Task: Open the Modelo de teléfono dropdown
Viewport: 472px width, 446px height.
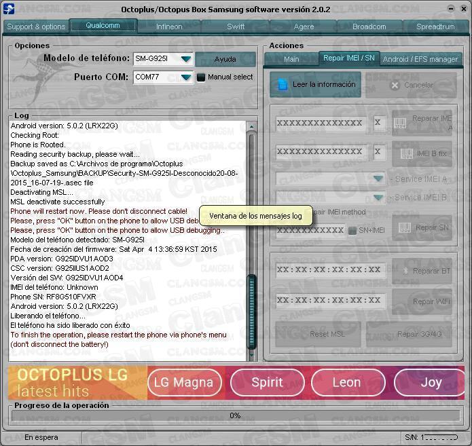Action: click(x=185, y=58)
